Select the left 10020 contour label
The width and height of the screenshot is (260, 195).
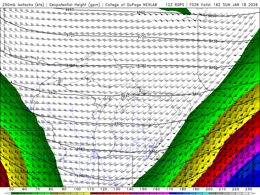[x=82, y=176]
